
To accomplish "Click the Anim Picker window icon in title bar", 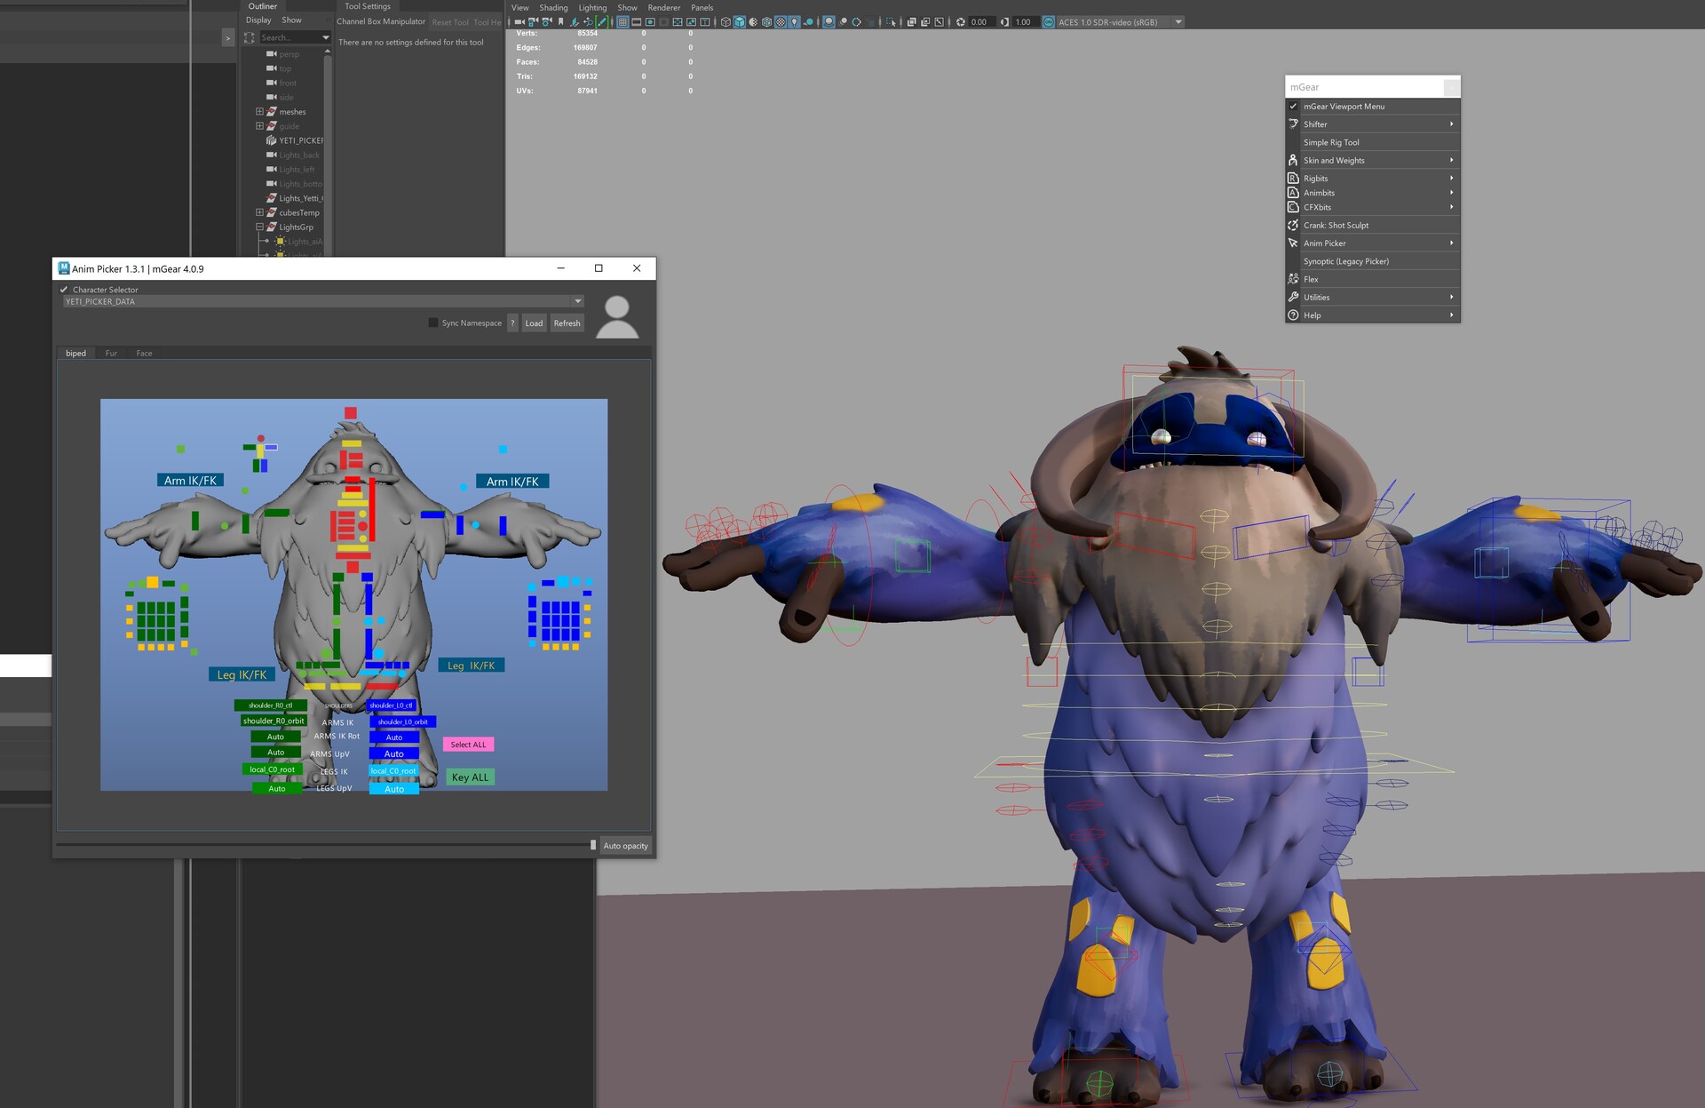I will (64, 268).
